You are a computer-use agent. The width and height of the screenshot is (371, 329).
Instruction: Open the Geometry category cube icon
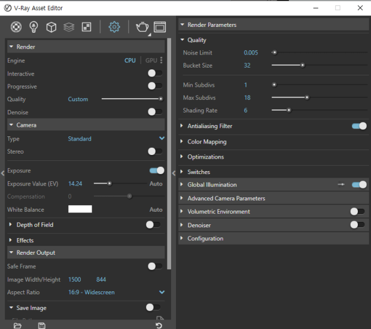(51, 27)
